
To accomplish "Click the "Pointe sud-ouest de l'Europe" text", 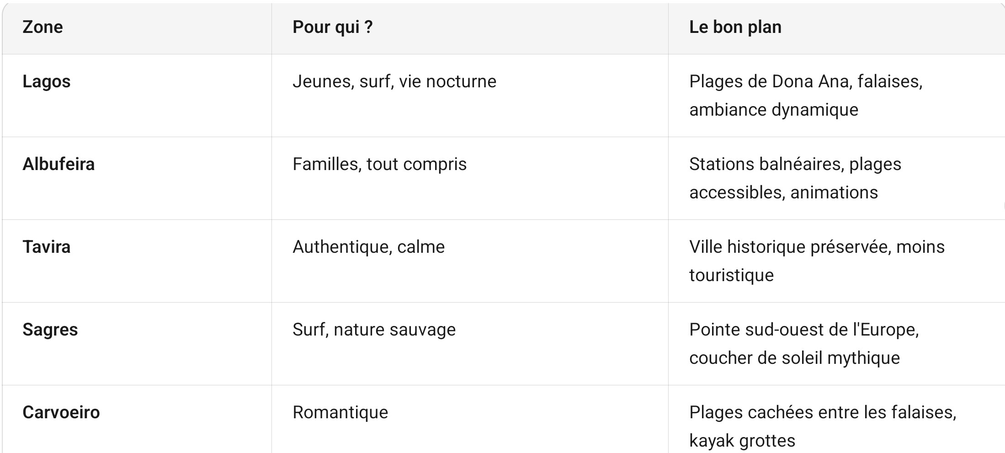I will pos(803,330).
